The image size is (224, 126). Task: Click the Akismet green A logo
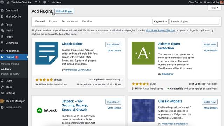(x=143, y=53)
